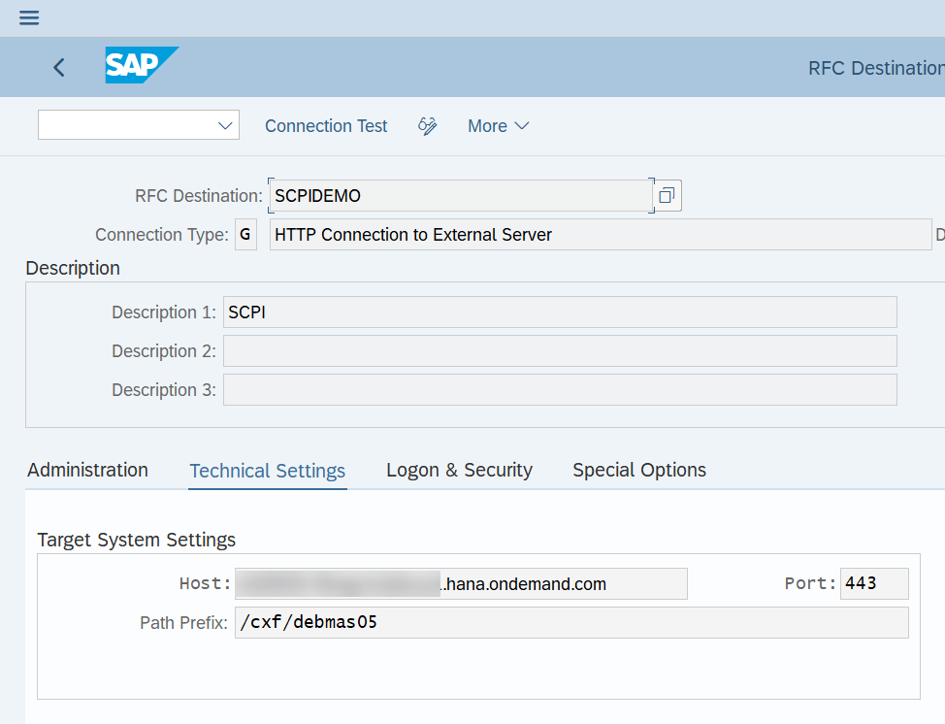Click the Path Prefix field
This screenshot has height=724, width=945.
click(571, 622)
